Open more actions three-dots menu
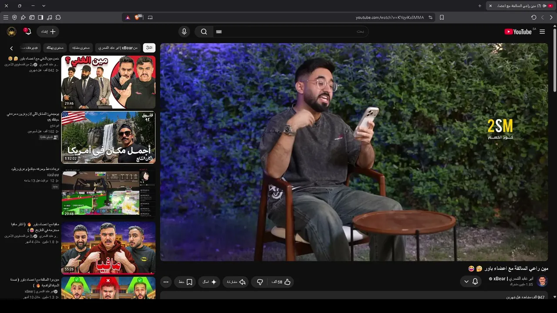 (166, 282)
